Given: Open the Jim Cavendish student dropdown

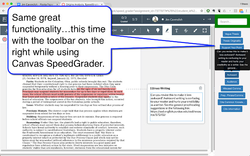Looking at the screenshot, I should point(204,19).
